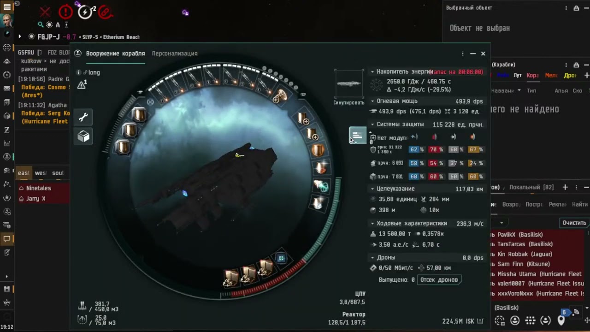590x332 pixels.
Task: Click the Очистить button
Action: pos(574,223)
